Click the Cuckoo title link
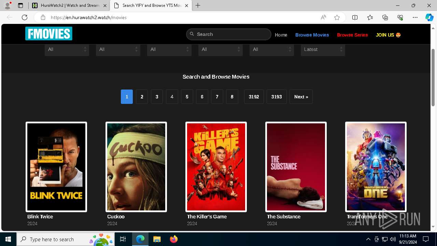The width and height of the screenshot is (437, 246). pos(116,217)
